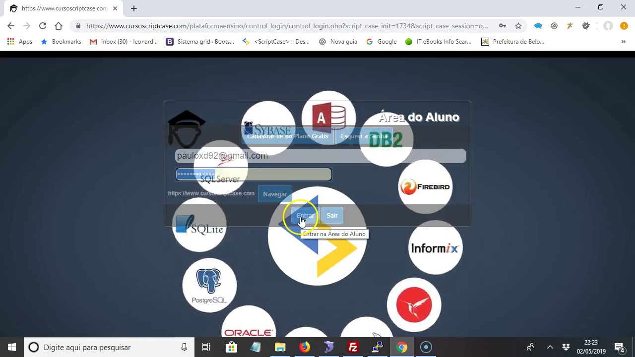Focus the password input field
Image resolution: width=635 pixels, height=357 pixels.
(x=254, y=175)
